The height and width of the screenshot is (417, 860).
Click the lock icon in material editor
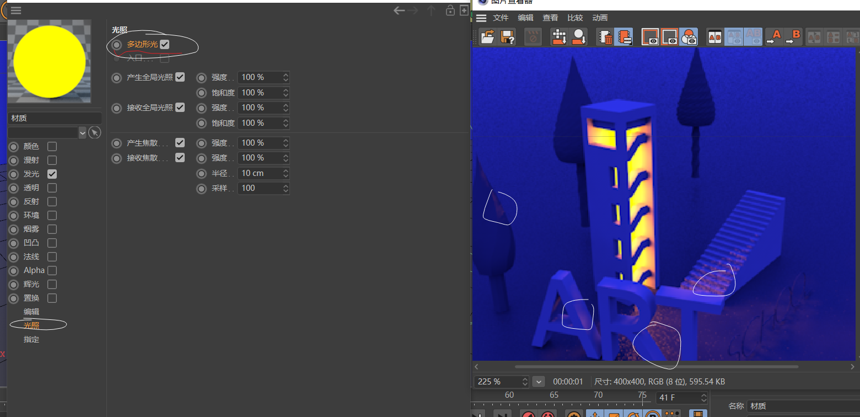click(450, 10)
